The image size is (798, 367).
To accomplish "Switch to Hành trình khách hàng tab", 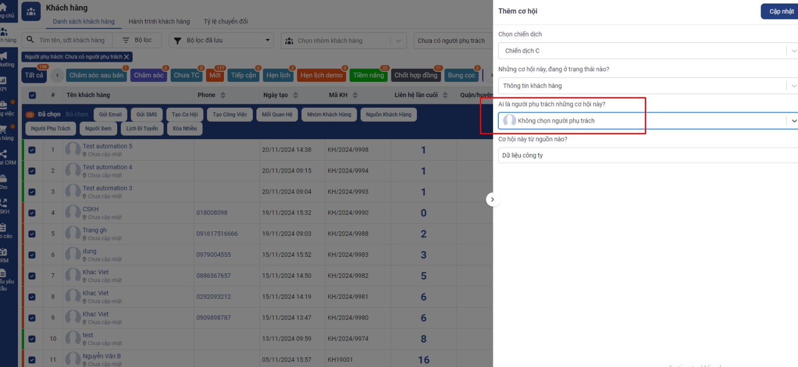I will click(159, 21).
